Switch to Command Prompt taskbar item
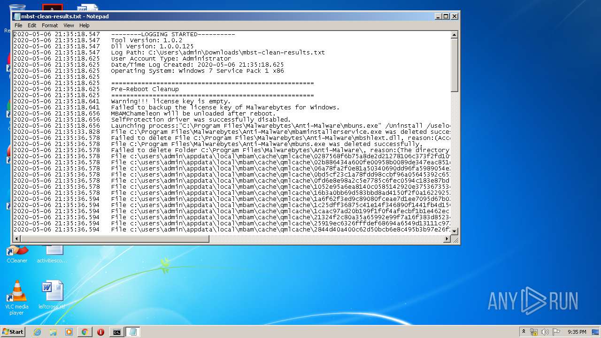 (x=116, y=332)
